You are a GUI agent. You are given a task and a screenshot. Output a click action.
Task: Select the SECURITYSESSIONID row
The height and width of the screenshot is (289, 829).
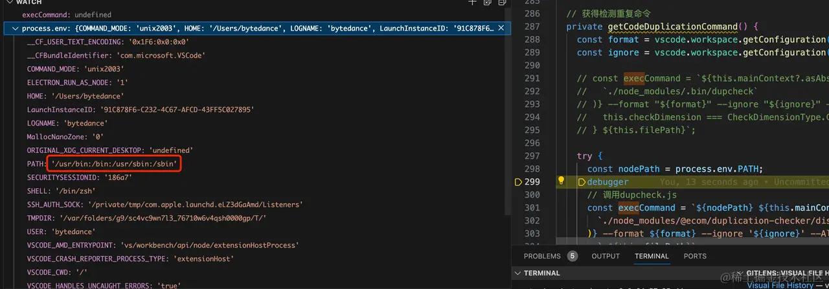256,178
